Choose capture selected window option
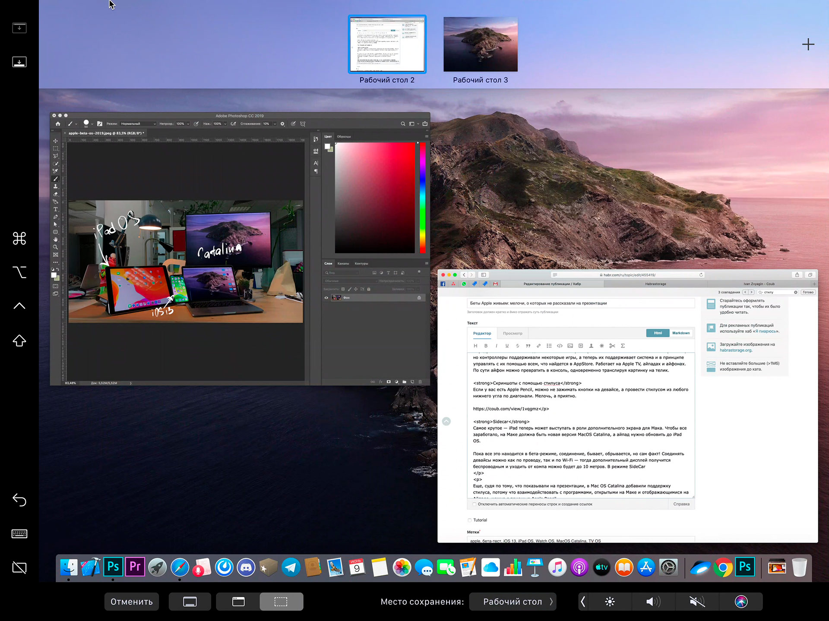This screenshot has height=621, width=829. [x=238, y=602]
